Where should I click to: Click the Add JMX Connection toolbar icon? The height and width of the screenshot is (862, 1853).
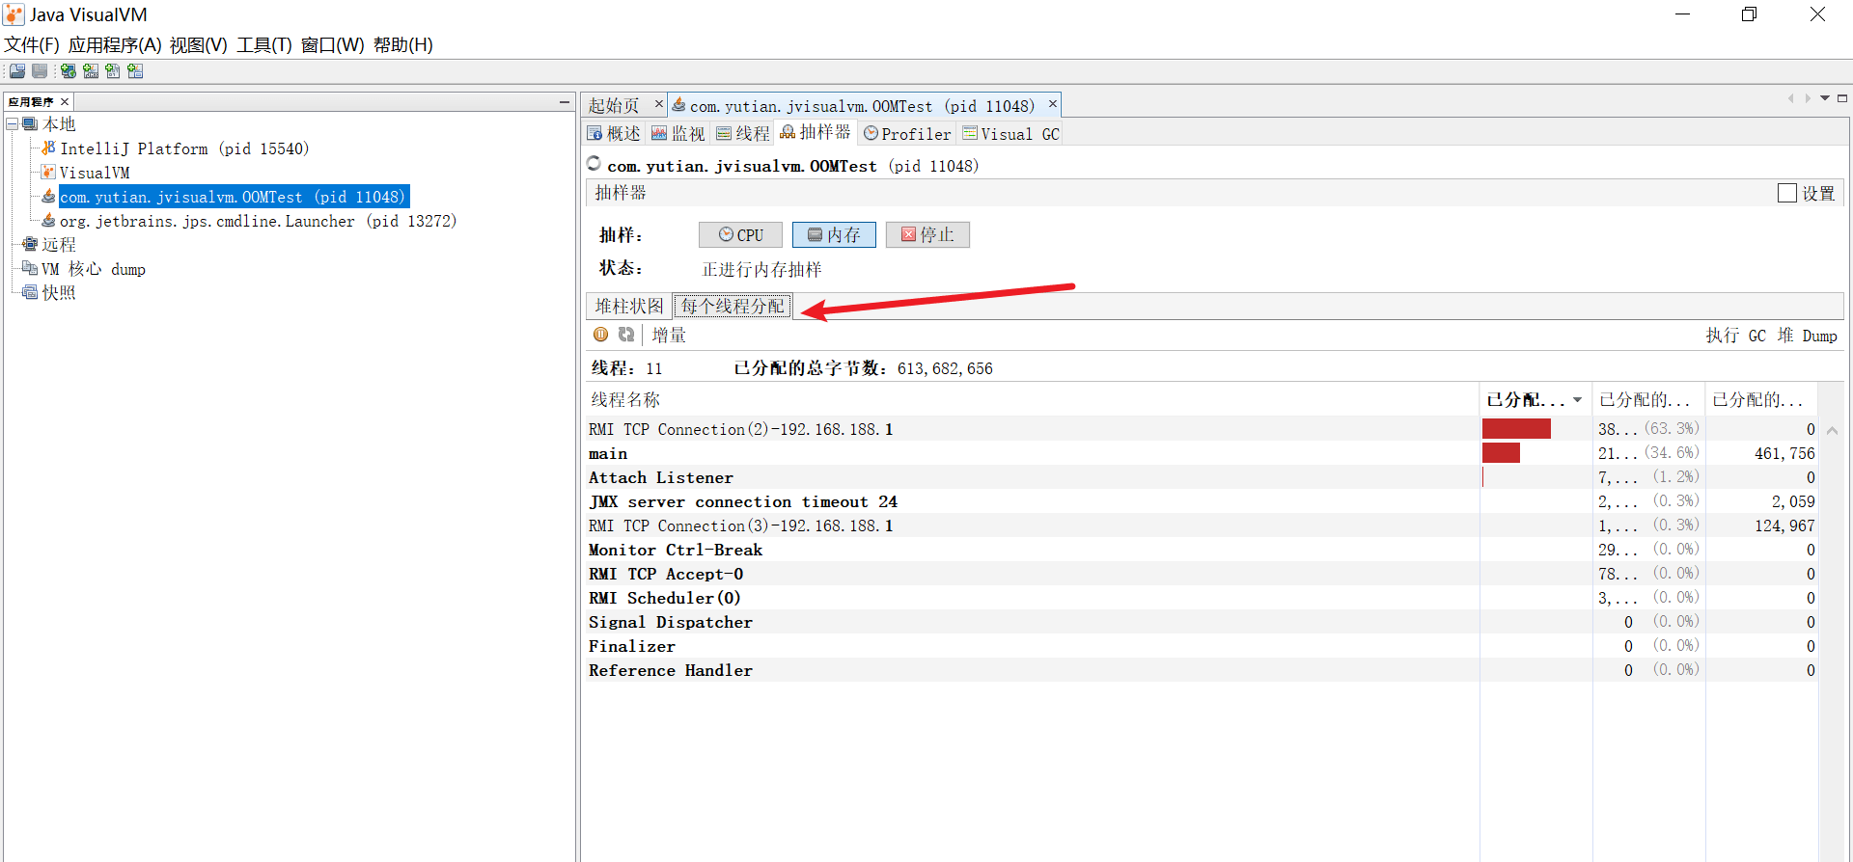click(91, 71)
